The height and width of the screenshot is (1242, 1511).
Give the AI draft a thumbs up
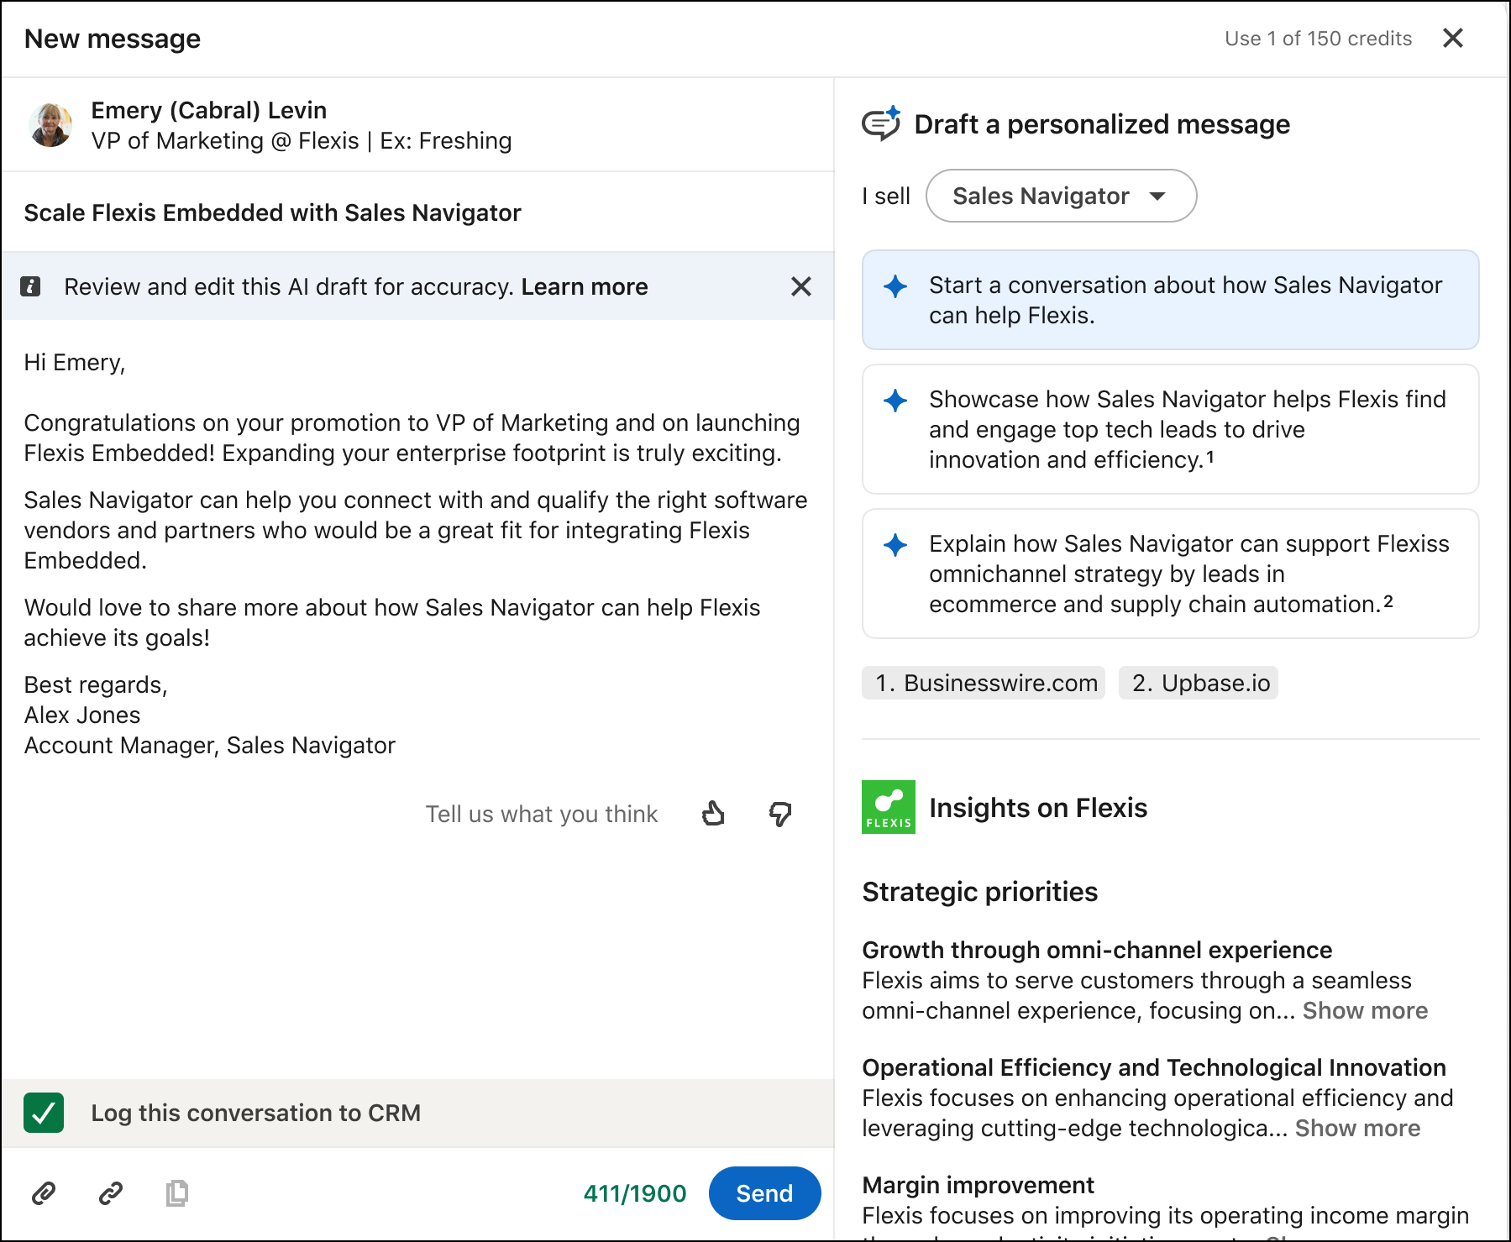point(713,814)
